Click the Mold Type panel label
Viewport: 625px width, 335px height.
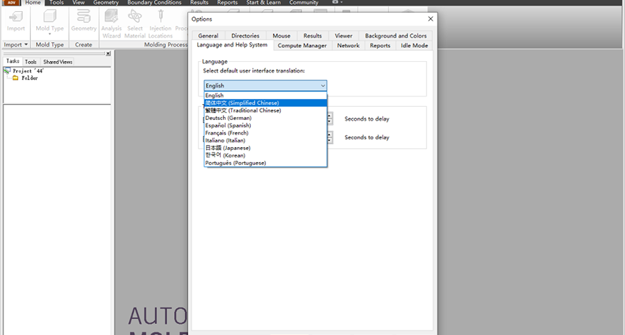pyautogui.click(x=49, y=44)
